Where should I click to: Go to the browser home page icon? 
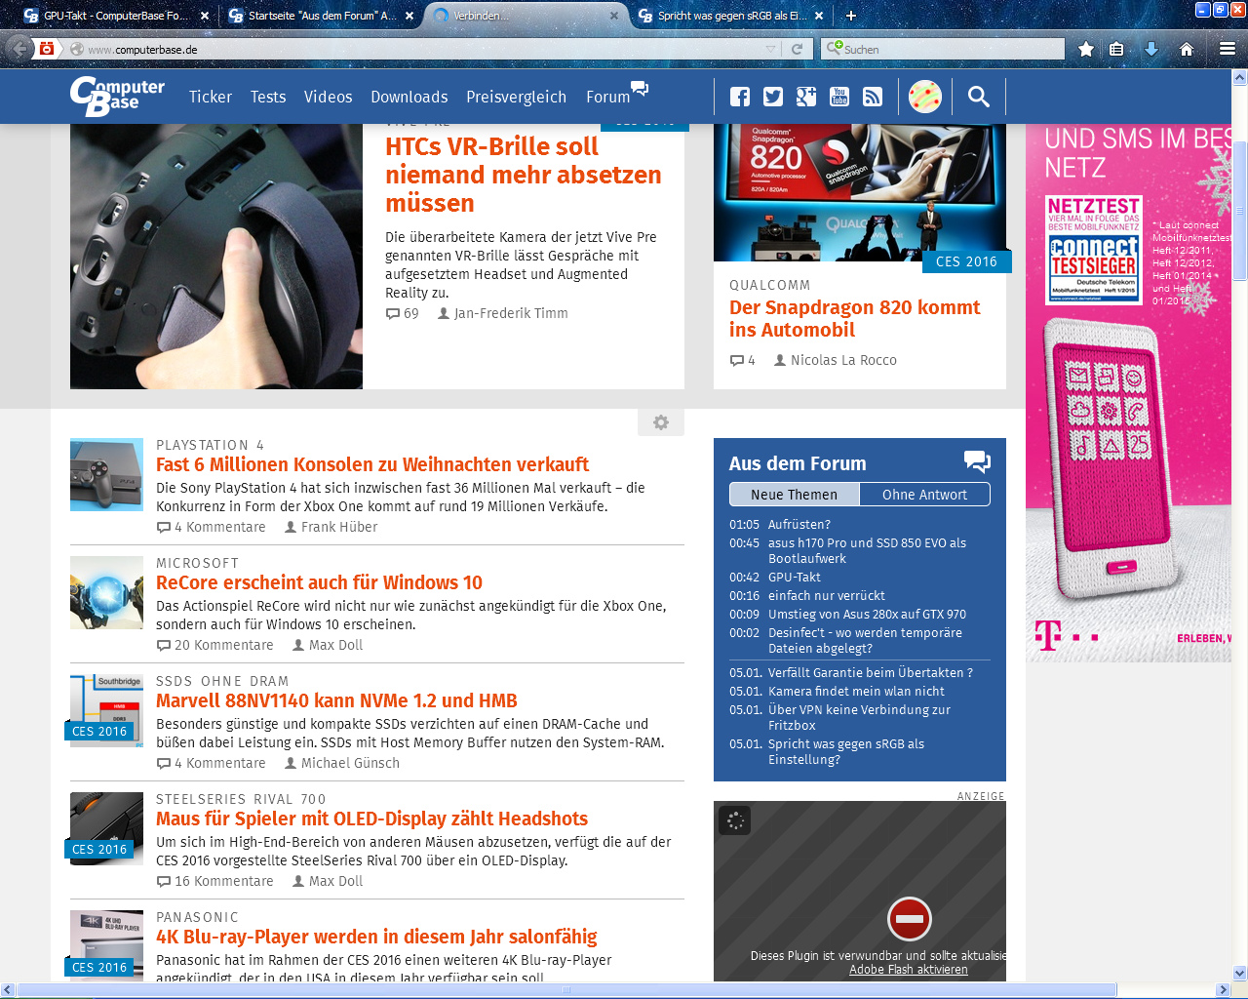(1187, 49)
